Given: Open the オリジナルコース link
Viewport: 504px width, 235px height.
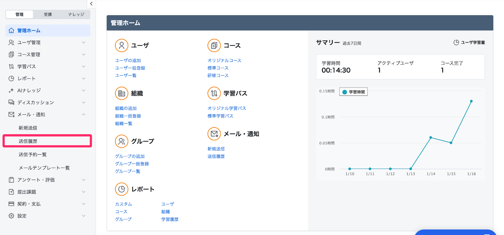Looking at the screenshot, I should [224, 60].
